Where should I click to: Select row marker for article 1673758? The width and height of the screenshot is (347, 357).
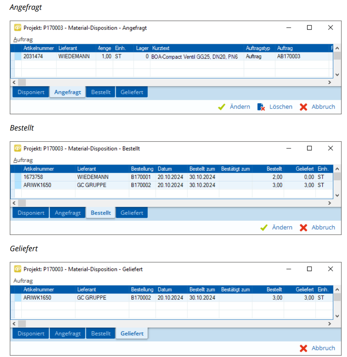coord(18,177)
